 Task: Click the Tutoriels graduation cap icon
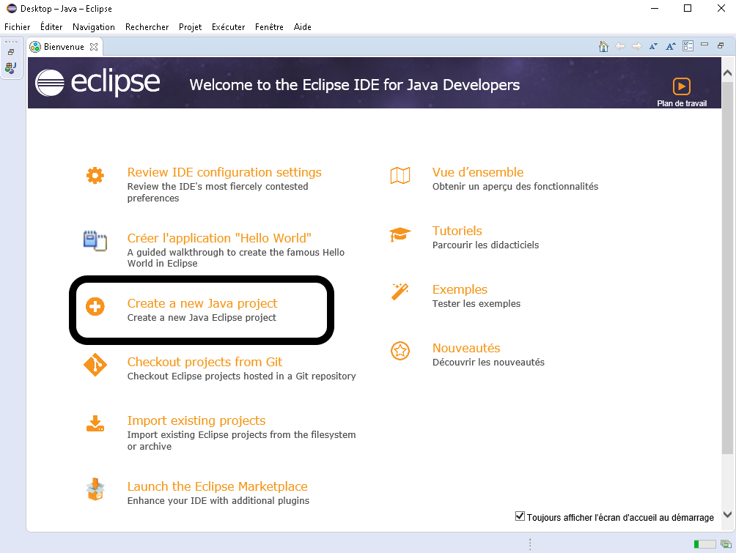[x=400, y=234]
